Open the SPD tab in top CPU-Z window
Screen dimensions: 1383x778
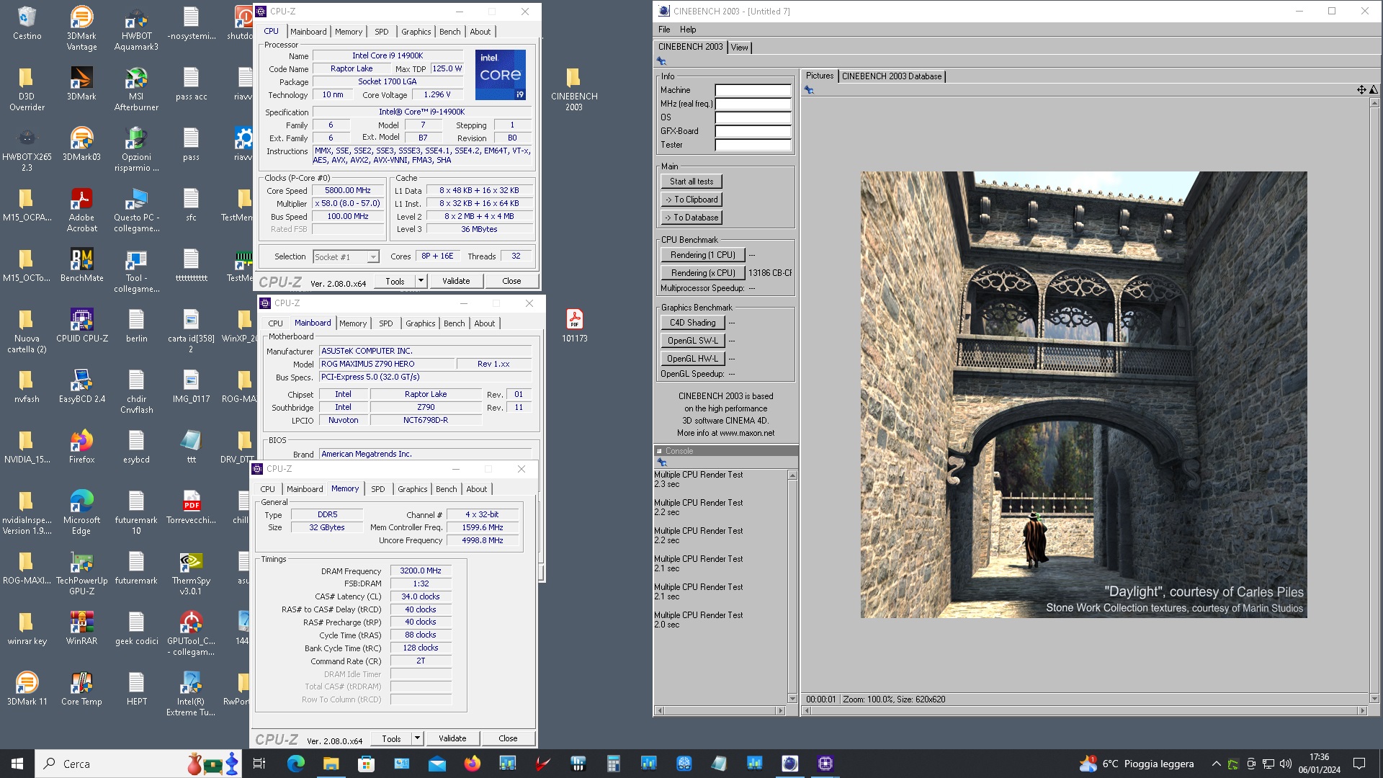tap(382, 32)
